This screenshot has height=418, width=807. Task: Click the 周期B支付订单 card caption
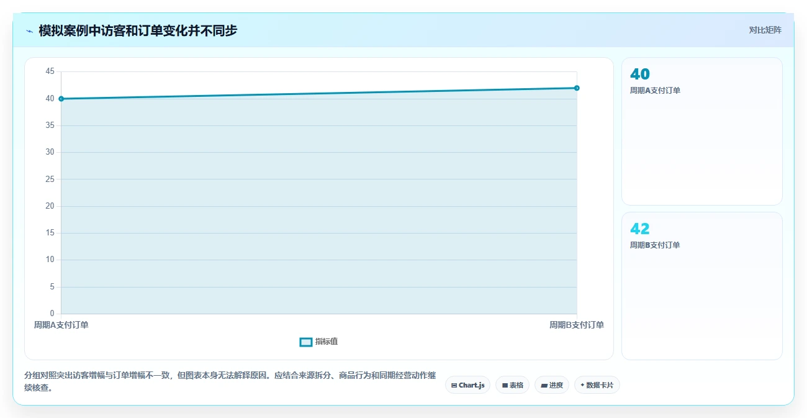click(655, 245)
